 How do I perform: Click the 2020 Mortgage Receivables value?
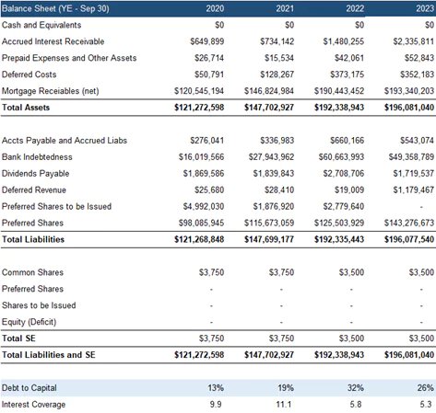pos(199,91)
